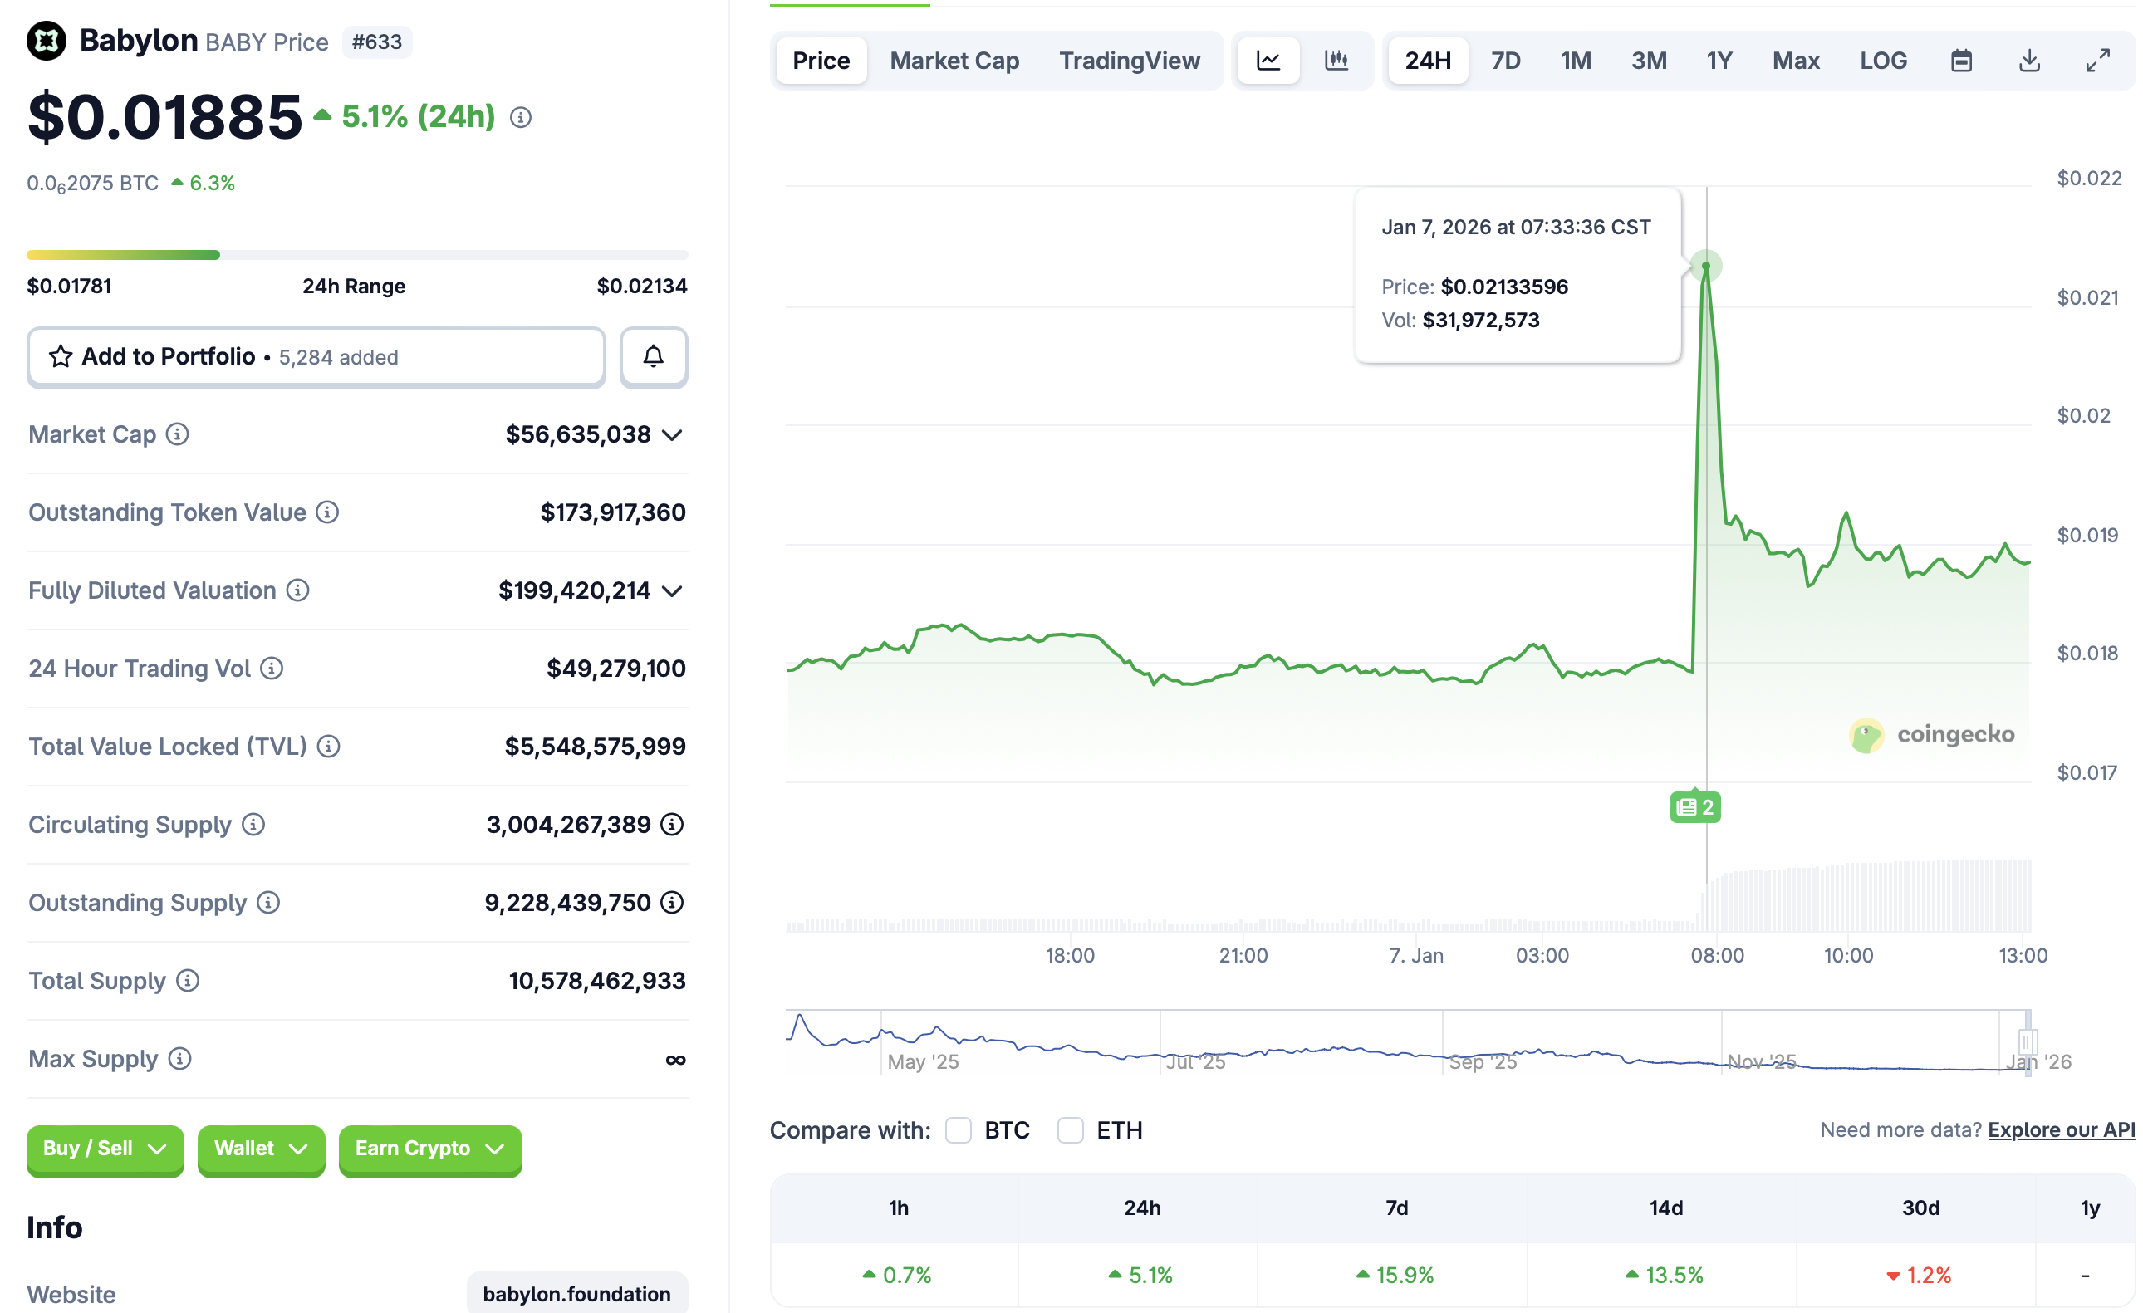The width and height of the screenshot is (2143, 1313).
Task: Click the news marker badge on chart
Action: point(1694,807)
